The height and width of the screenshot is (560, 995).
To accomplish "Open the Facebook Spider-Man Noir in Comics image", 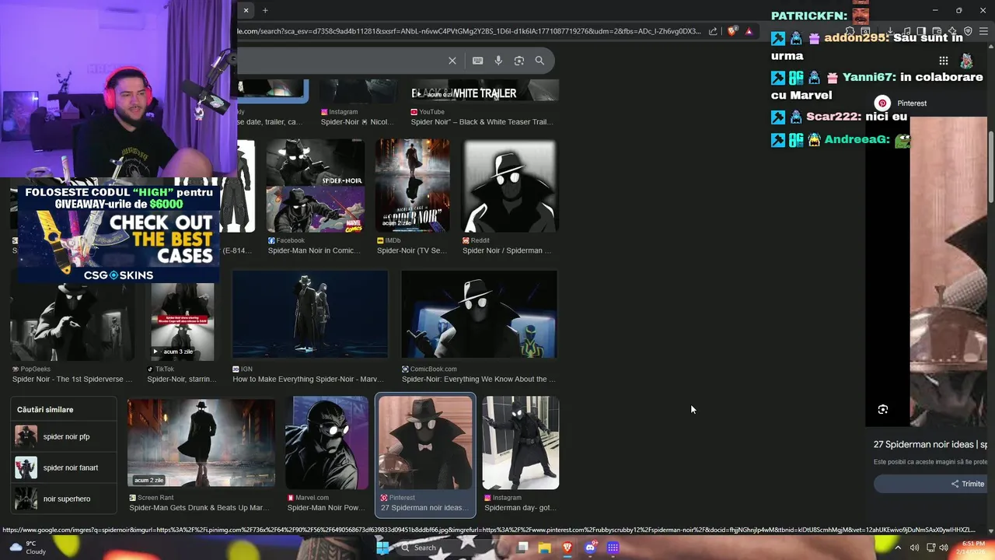I will (x=315, y=185).
